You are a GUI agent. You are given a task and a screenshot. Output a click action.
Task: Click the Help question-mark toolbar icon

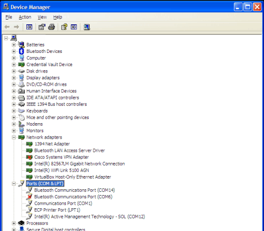pyautogui.click(x=64, y=27)
